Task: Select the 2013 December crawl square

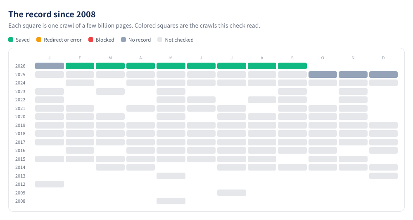Action: [x=384, y=176]
